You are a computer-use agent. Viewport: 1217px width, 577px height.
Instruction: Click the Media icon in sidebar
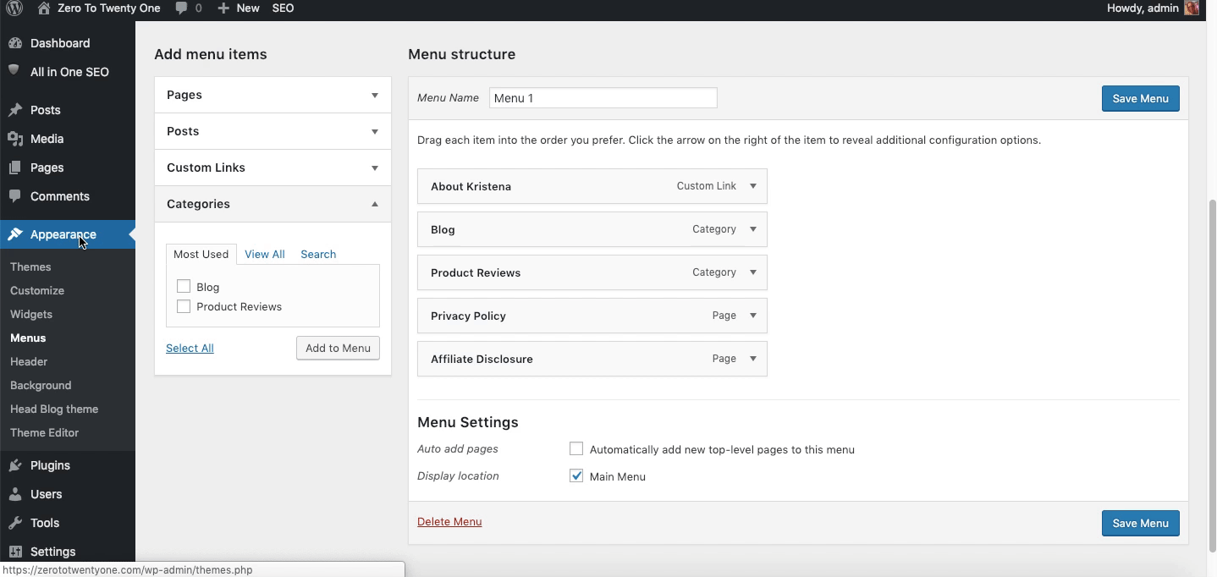pyautogui.click(x=15, y=139)
